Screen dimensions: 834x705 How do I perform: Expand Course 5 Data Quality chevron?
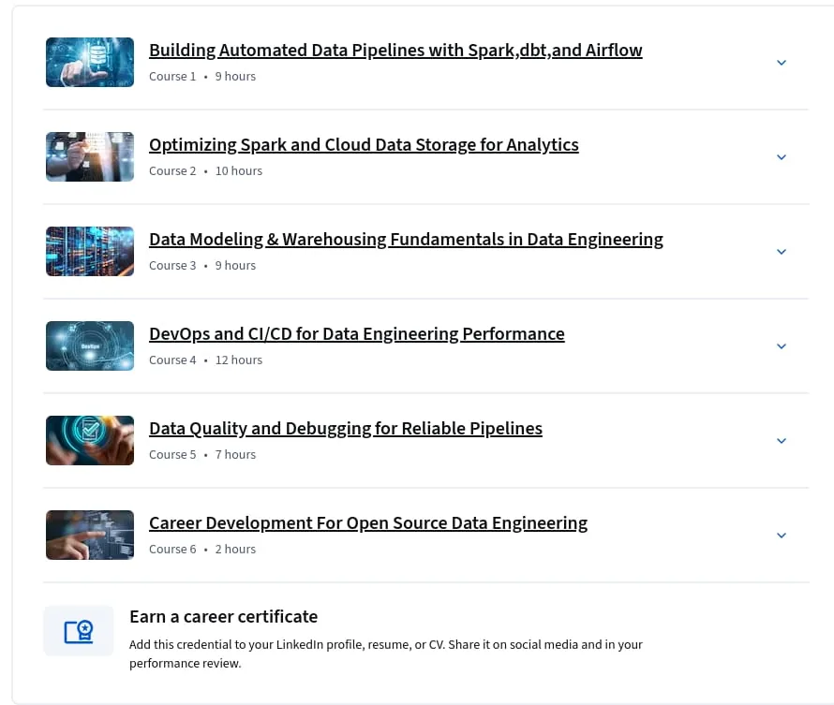pyautogui.click(x=781, y=441)
